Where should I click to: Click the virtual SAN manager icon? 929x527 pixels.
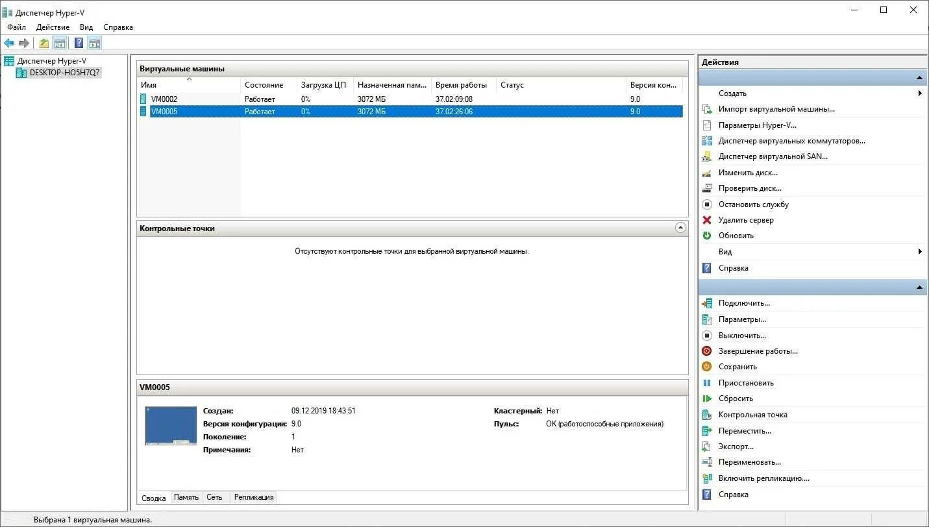[707, 156]
